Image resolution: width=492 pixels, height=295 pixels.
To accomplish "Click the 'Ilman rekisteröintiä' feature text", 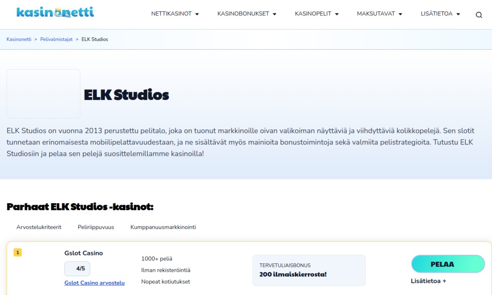I will coord(166,270).
